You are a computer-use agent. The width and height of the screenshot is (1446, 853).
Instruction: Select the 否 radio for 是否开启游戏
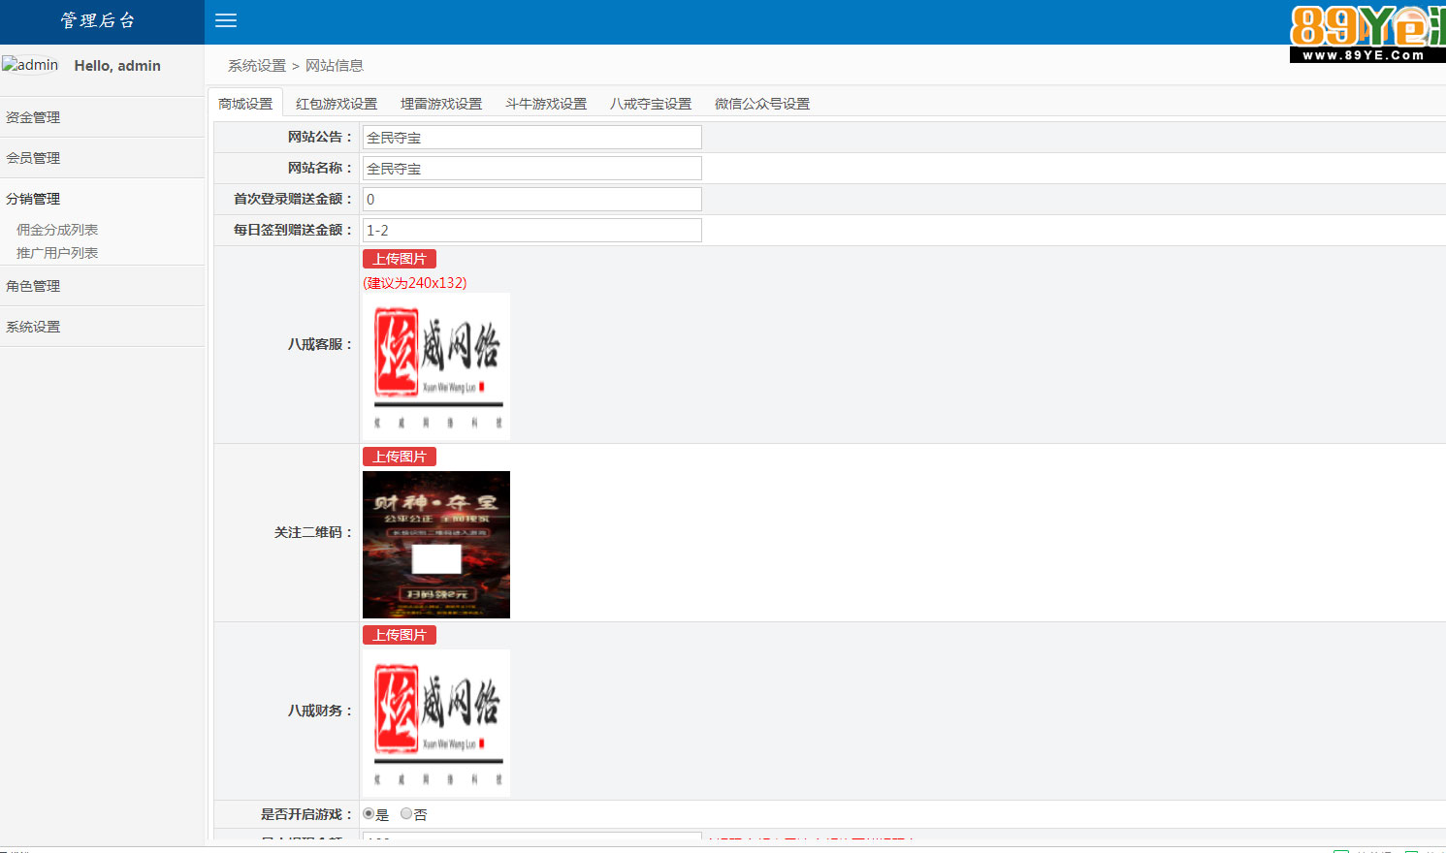coord(406,814)
